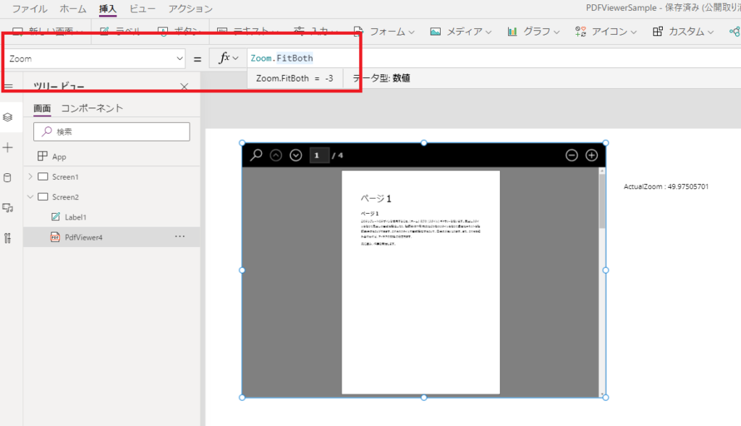Zoom out with the minus icon
Image resolution: width=741 pixels, height=426 pixels.
[572, 155]
